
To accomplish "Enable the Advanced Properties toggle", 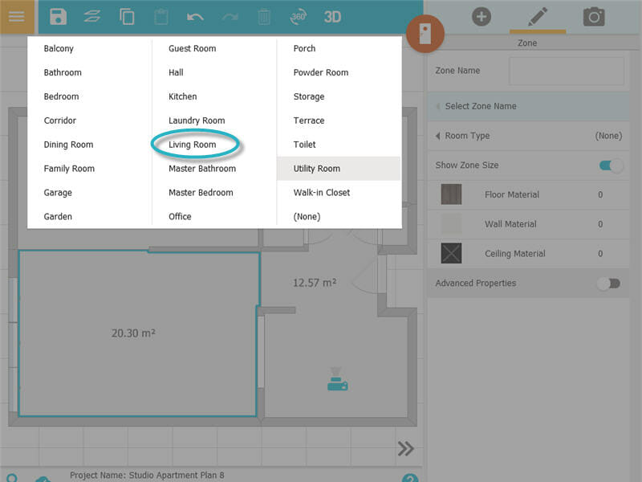I will [x=610, y=284].
